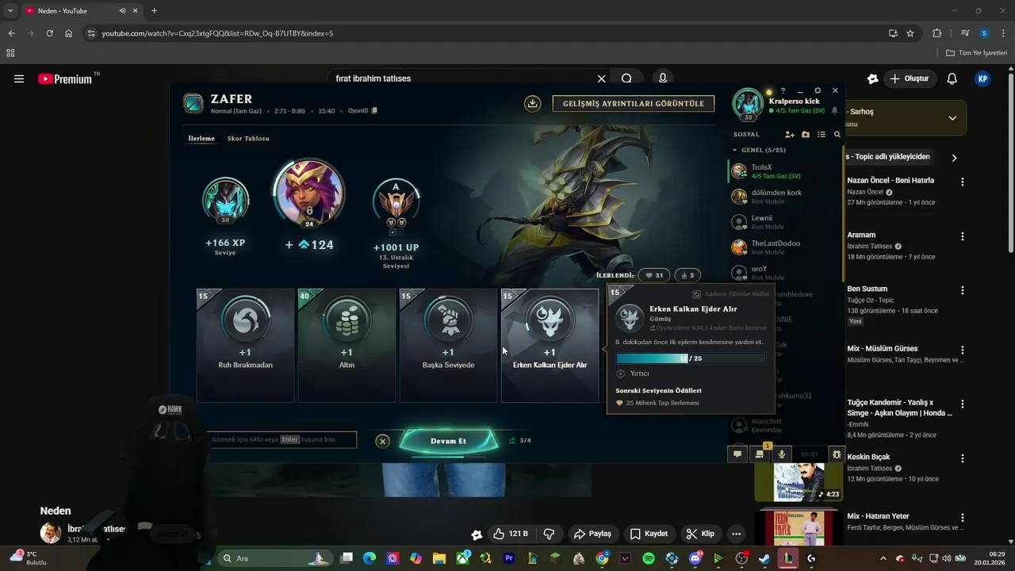Open TrolsX friend entry

(x=785, y=171)
